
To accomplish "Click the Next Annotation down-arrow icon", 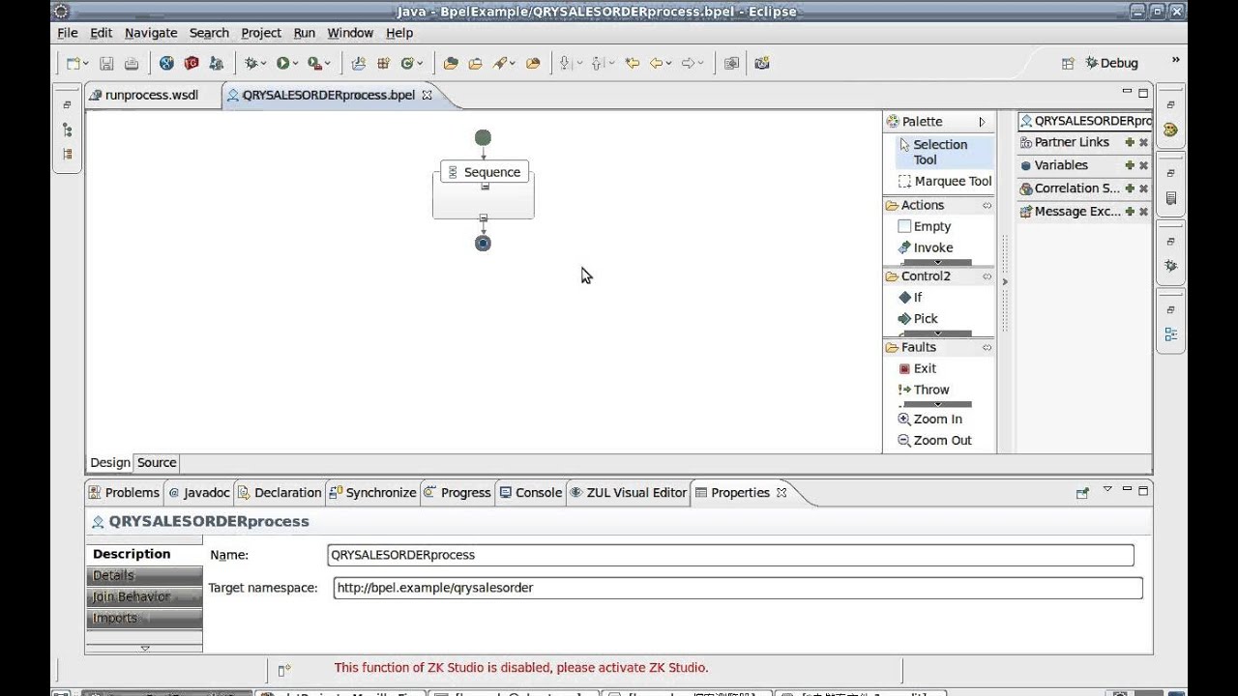I will click(x=566, y=64).
